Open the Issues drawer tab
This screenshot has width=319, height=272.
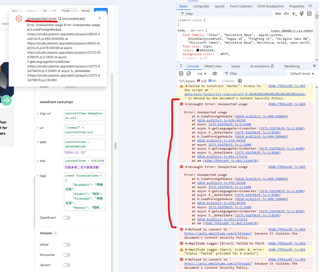[235, 66]
